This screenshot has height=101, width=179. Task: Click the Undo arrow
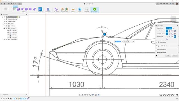tap(12, 4)
